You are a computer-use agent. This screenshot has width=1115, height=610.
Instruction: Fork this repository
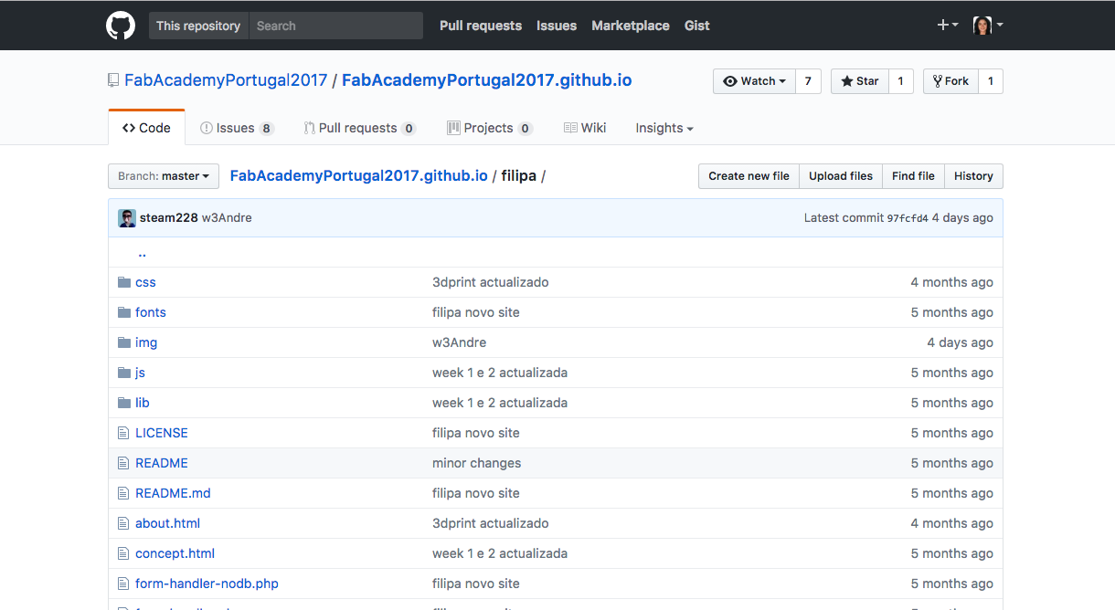(950, 81)
